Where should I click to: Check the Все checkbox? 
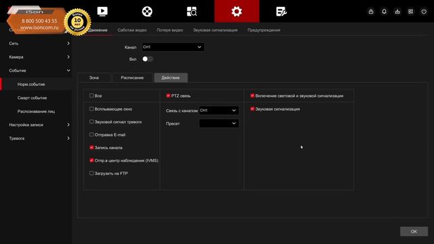[x=92, y=96]
